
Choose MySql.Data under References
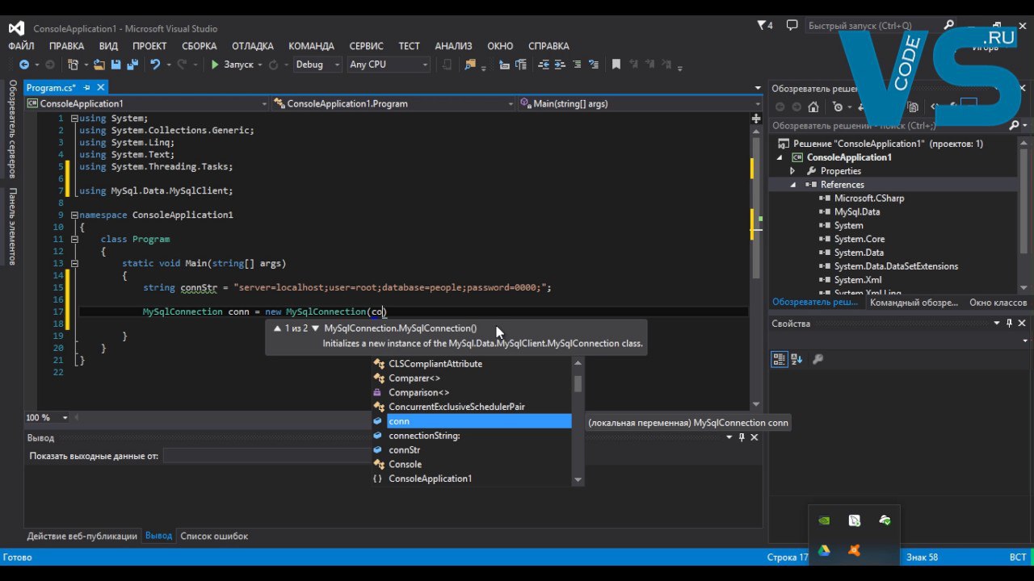(857, 211)
